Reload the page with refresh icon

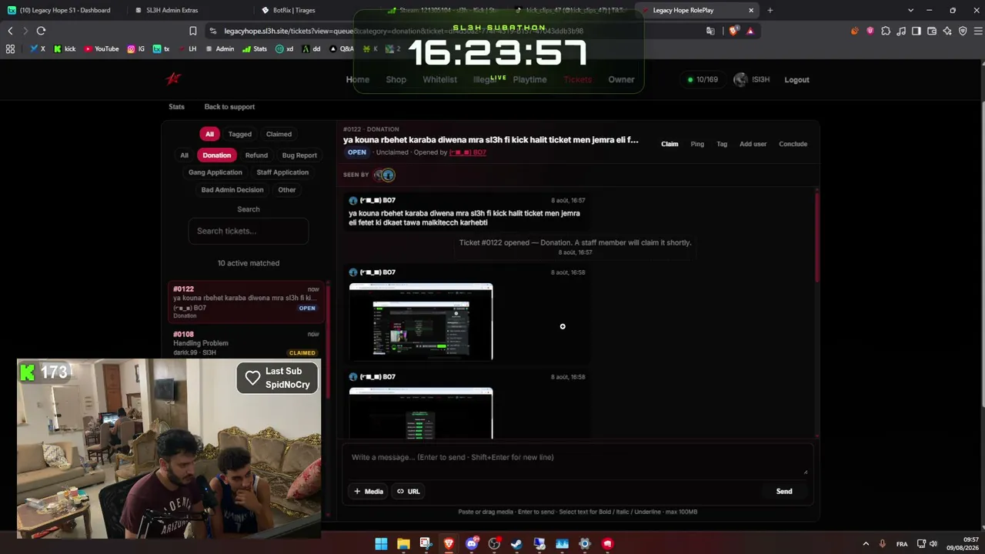(41, 31)
